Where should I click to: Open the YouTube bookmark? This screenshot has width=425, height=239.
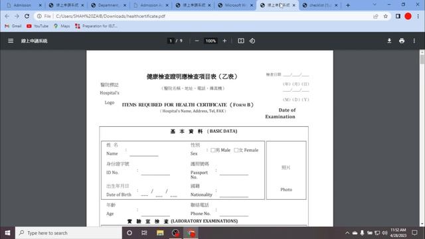[x=37, y=26]
